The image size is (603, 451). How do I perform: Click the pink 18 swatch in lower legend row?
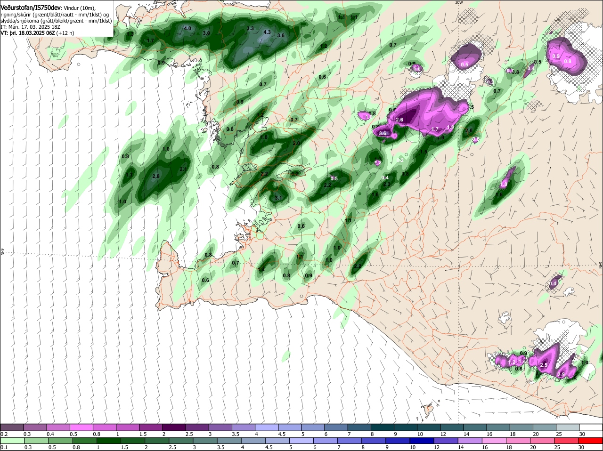click(518, 441)
